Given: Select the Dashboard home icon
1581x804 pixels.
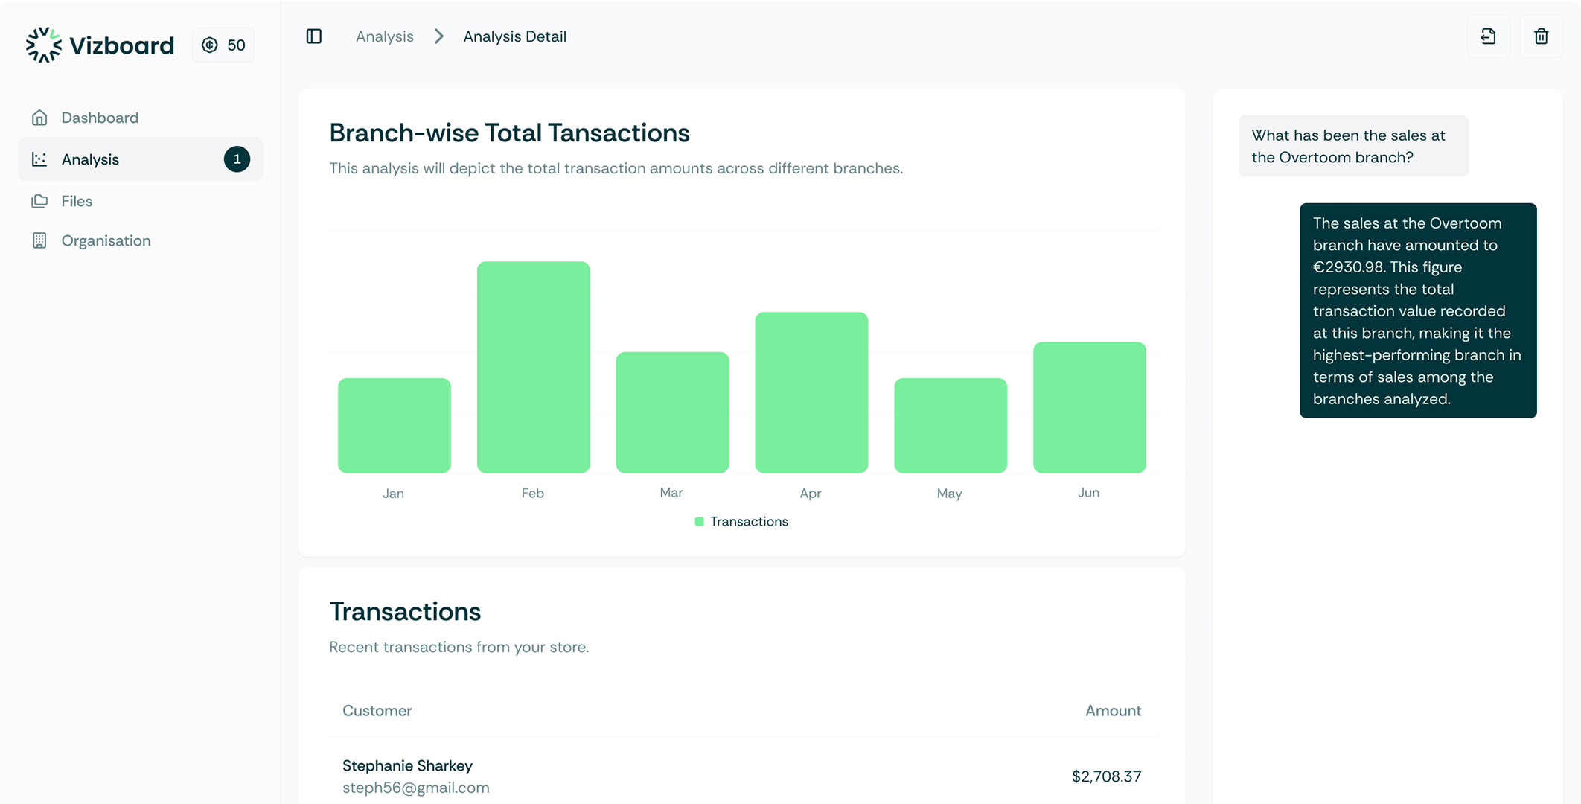Looking at the screenshot, I should (x=39, y=117).
